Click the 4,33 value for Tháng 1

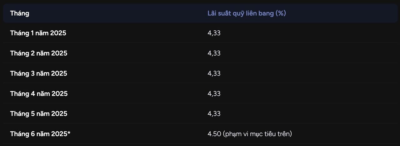click(214, 33)
